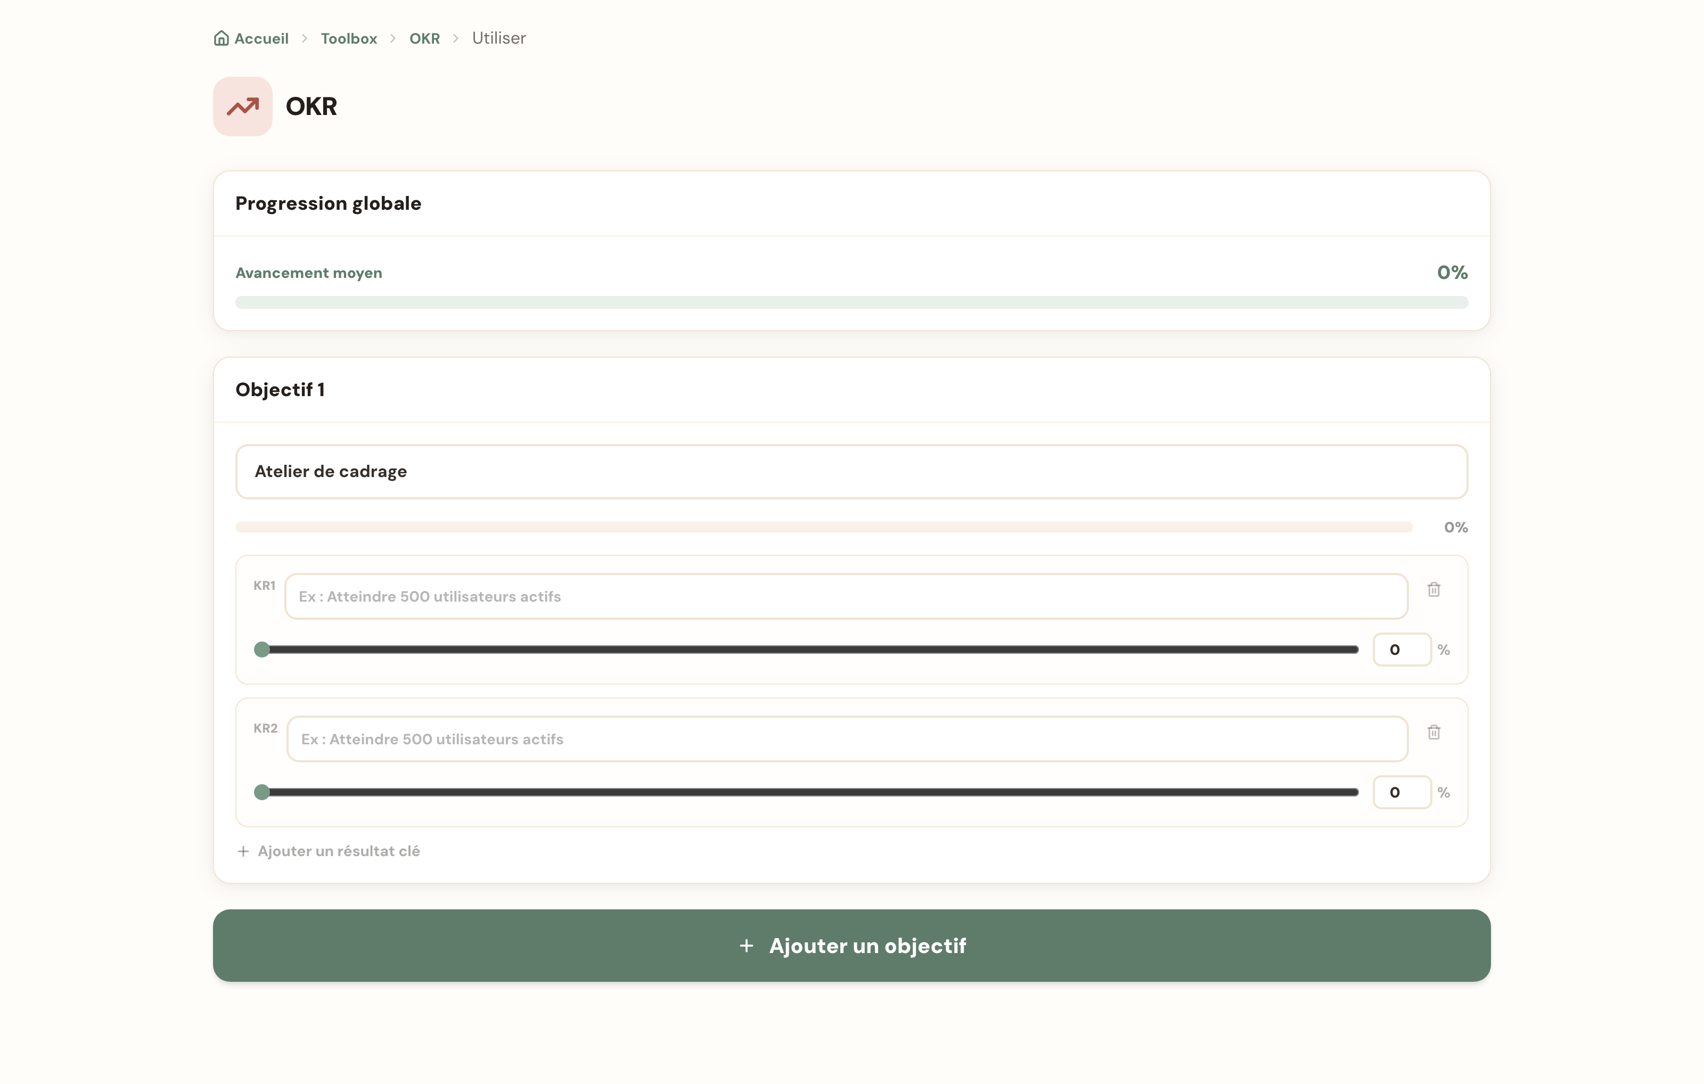Click Ajouter un objectif button
The width and height of the screenshot is (1704, 1084).
click(852, 946)
